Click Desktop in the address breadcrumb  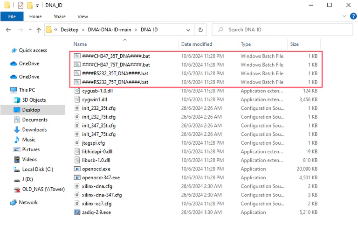69,30
